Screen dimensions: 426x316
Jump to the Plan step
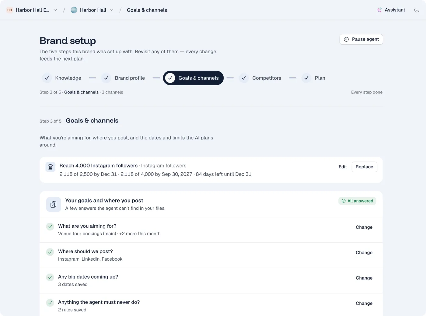pos(314,78)
